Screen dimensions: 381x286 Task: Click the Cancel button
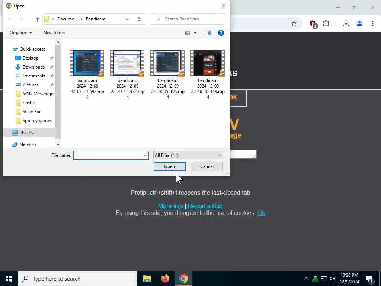pyautogui.click(x=207, y=166)
